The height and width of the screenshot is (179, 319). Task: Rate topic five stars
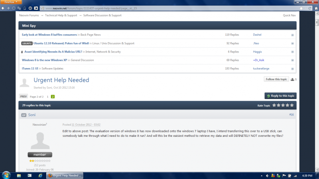[292, 105]
